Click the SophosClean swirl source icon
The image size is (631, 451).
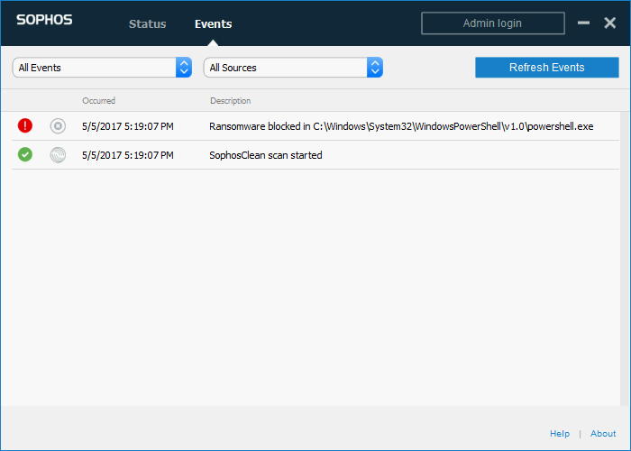[58, 155]
